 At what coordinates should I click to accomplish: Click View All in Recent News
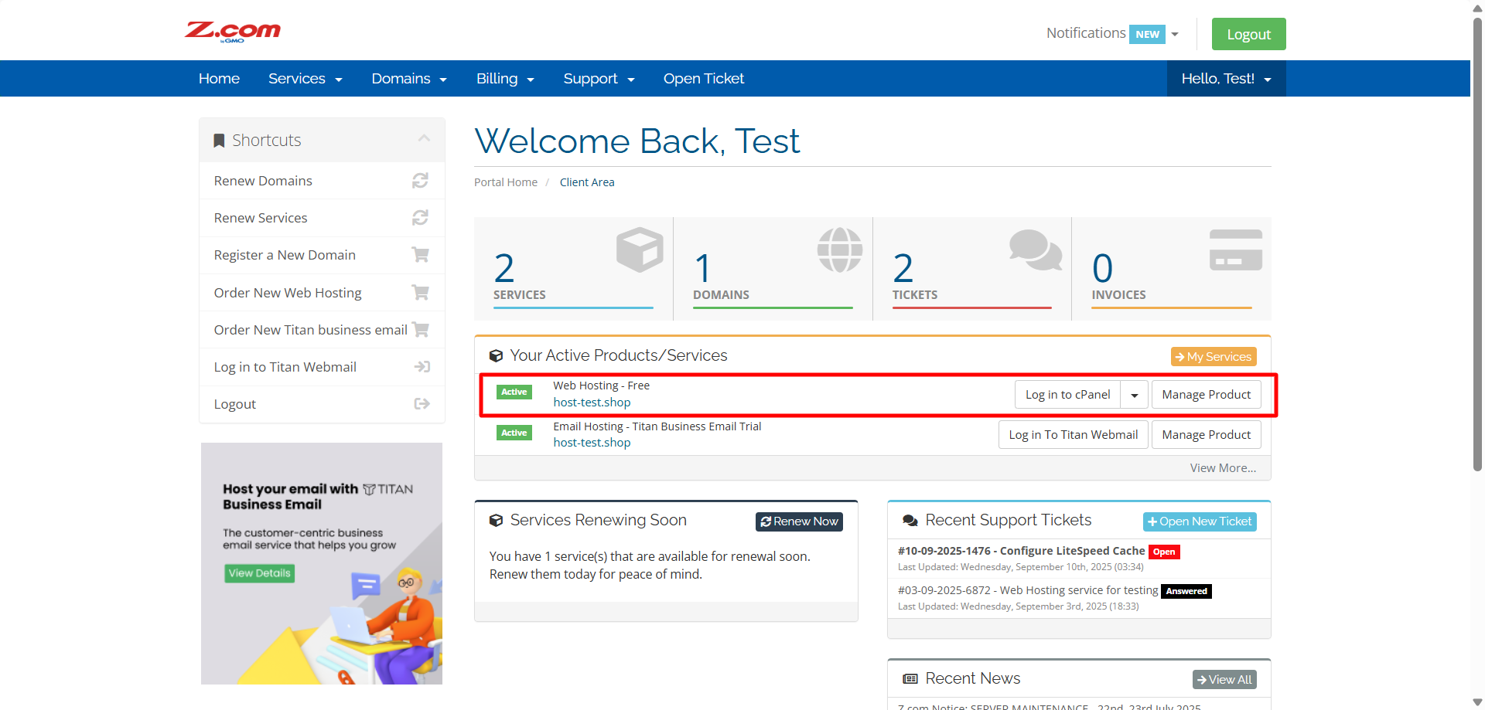point(1224,679)
